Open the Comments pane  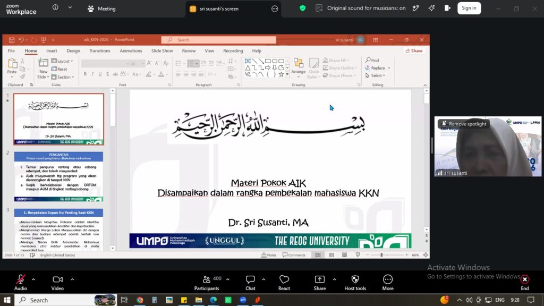294,255
